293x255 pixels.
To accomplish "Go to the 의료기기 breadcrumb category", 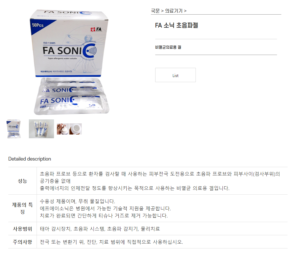I will pos(174,11).
